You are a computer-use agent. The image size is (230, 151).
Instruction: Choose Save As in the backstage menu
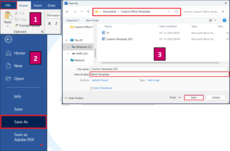[23, 122]
